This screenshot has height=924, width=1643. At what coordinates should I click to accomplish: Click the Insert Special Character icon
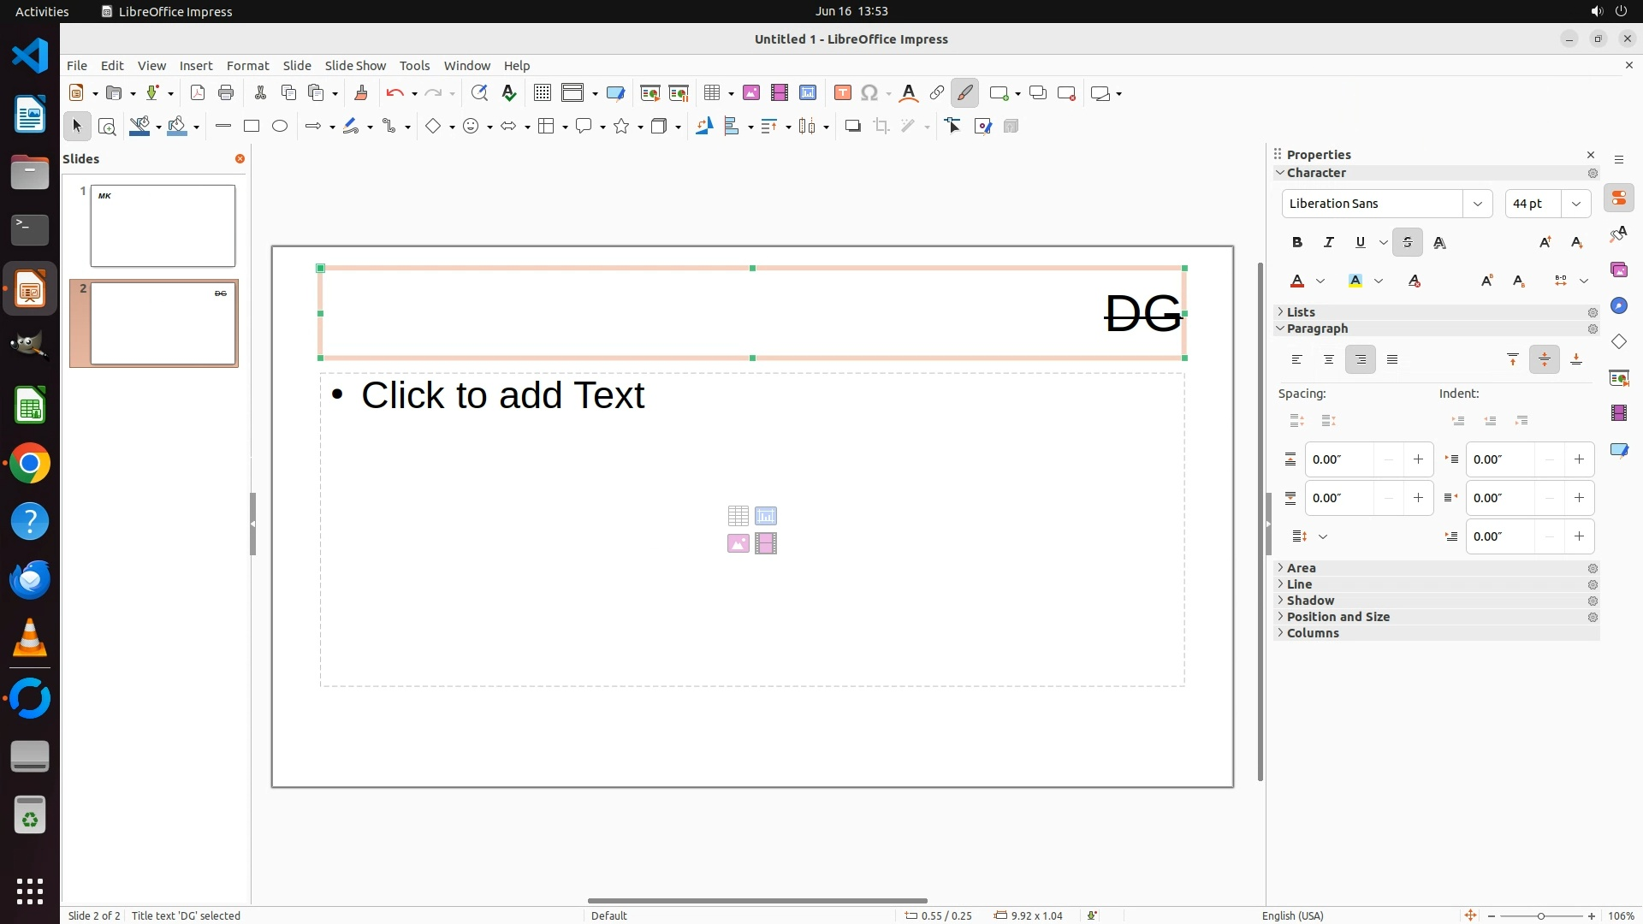coord(869,93)
